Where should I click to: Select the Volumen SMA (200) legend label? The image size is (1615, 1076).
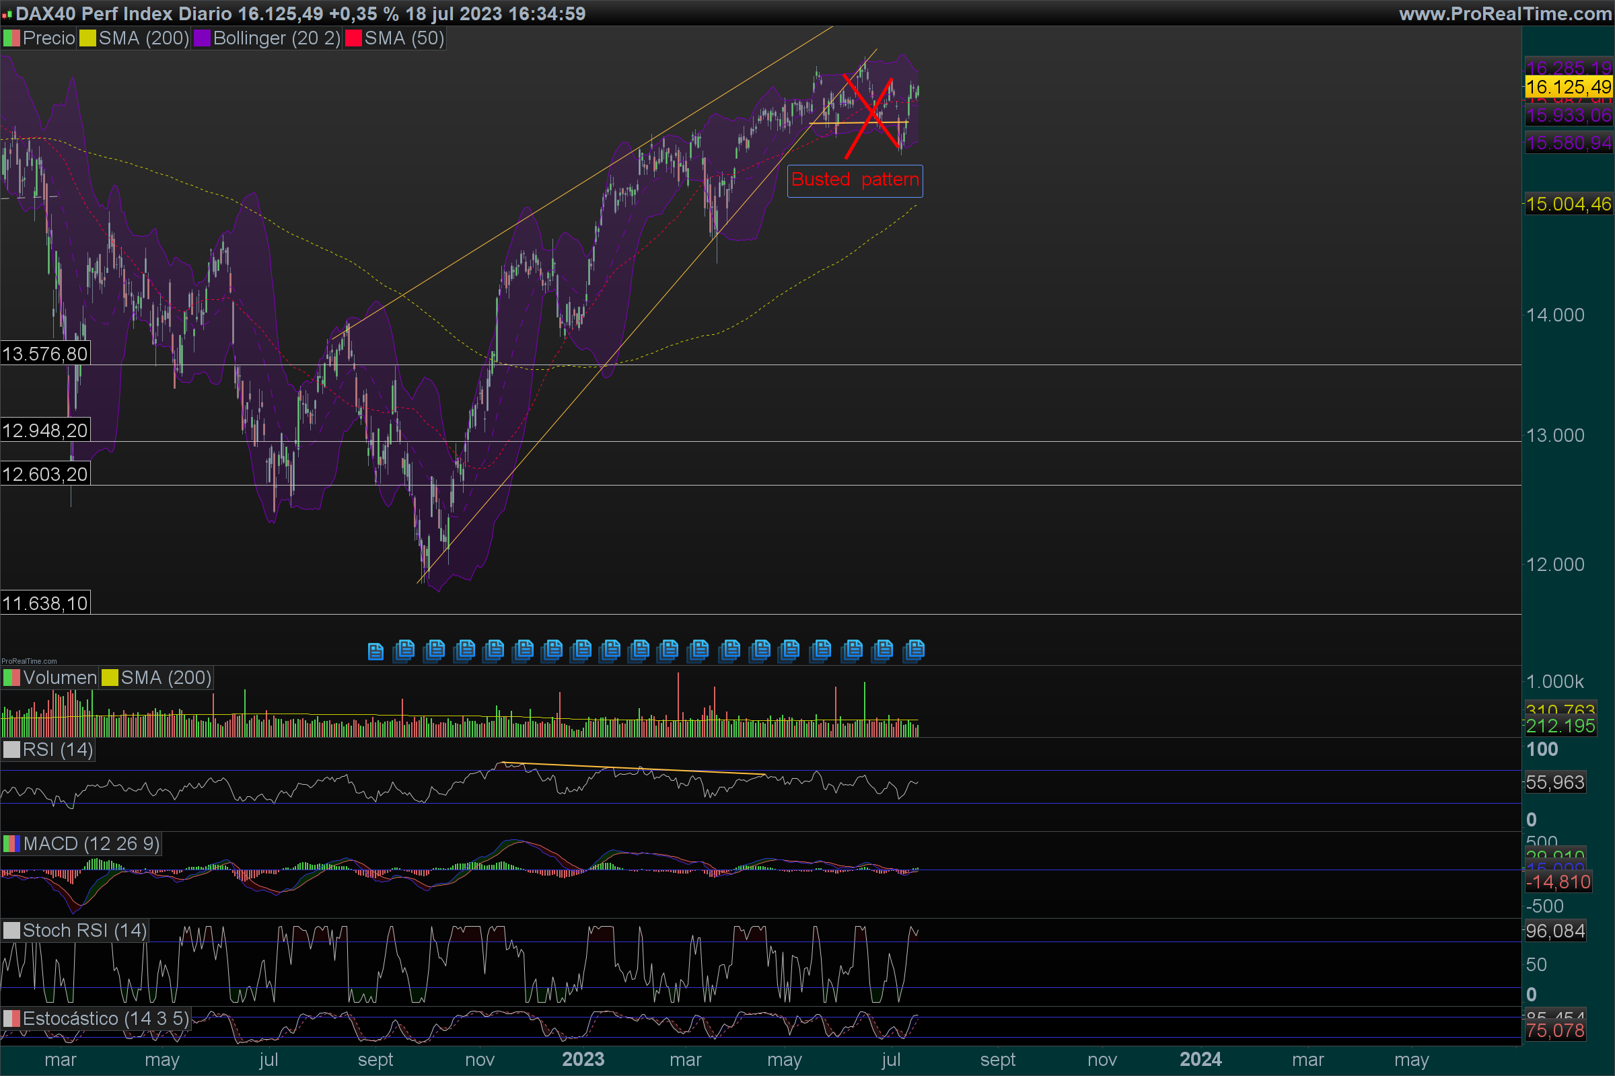[166, 678]
